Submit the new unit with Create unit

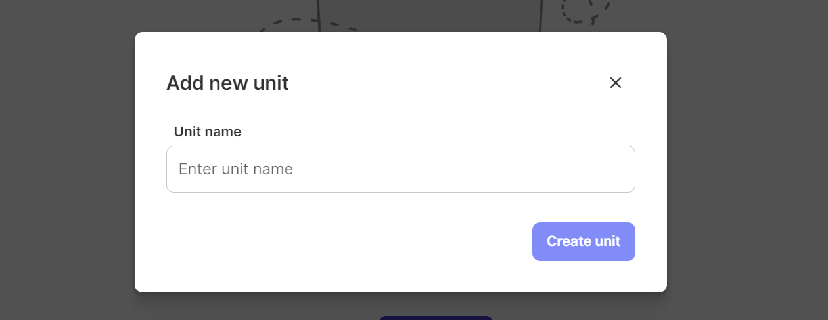pos(583,241)
